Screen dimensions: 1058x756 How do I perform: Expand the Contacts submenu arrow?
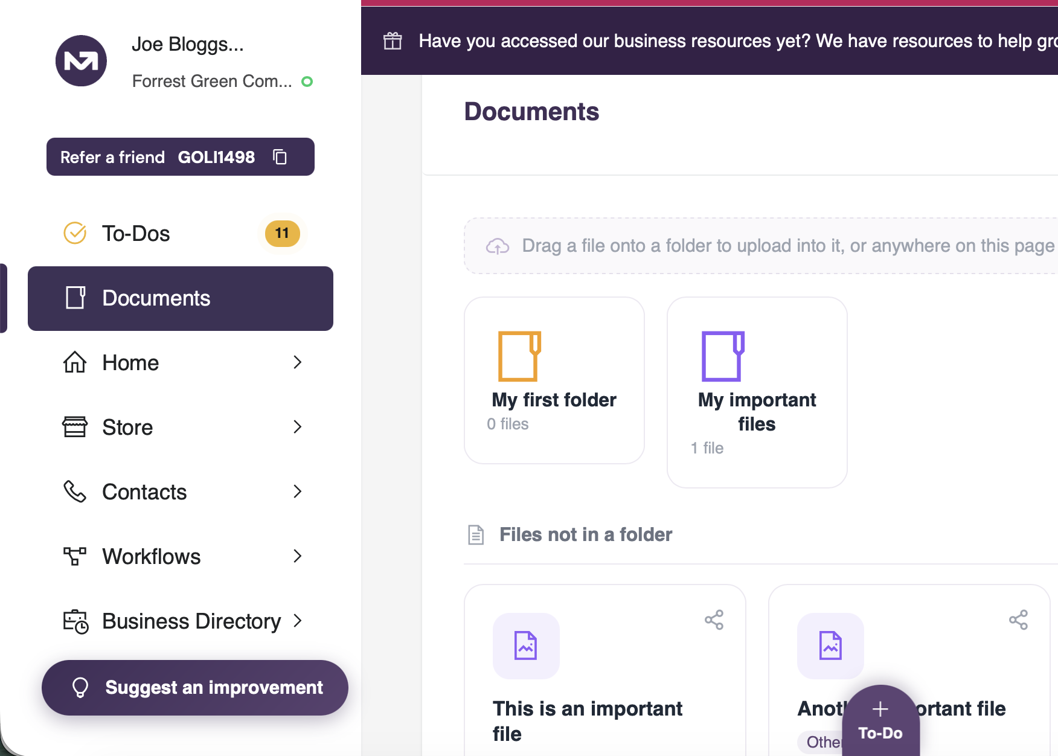pos(297,492)
